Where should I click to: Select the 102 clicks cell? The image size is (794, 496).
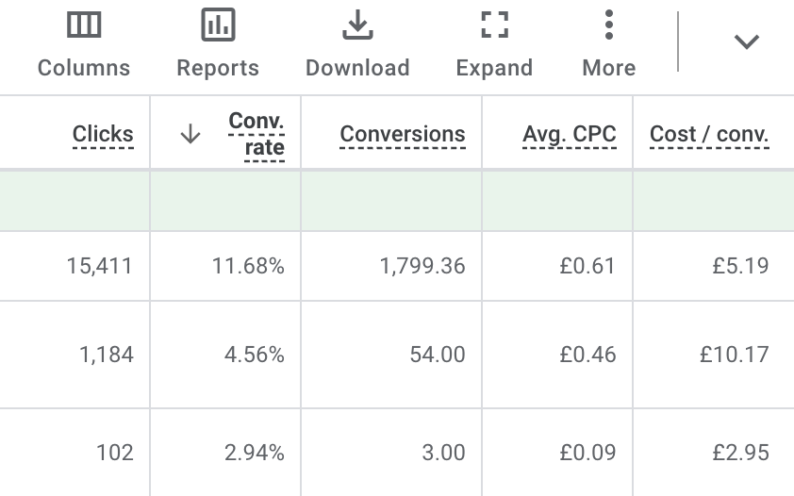tap(74, 453)
